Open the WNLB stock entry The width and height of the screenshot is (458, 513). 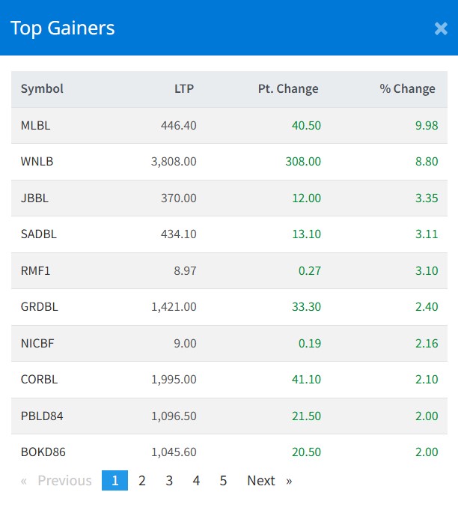[37, 161]
